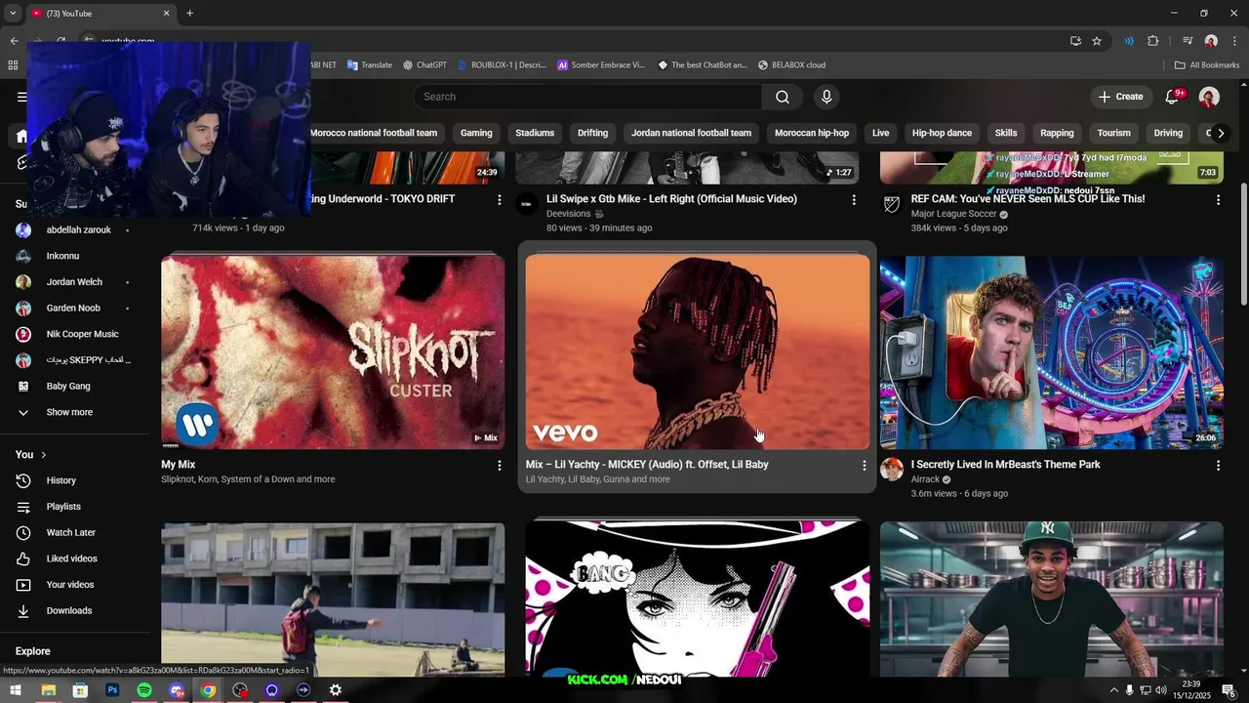
Task: Select the Gaming category chip
Action: click(476, 133)
